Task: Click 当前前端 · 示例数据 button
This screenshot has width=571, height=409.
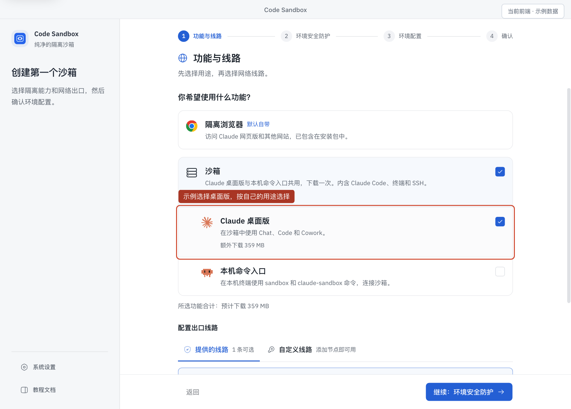Action: (x=533, y=11)
